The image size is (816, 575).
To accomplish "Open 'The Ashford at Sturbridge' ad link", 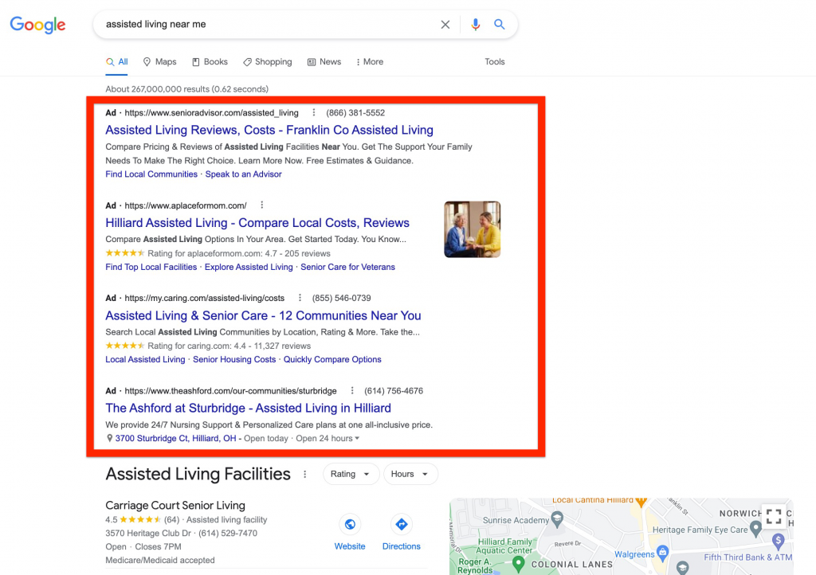I will pyautogui.click(x=249, y=408).
